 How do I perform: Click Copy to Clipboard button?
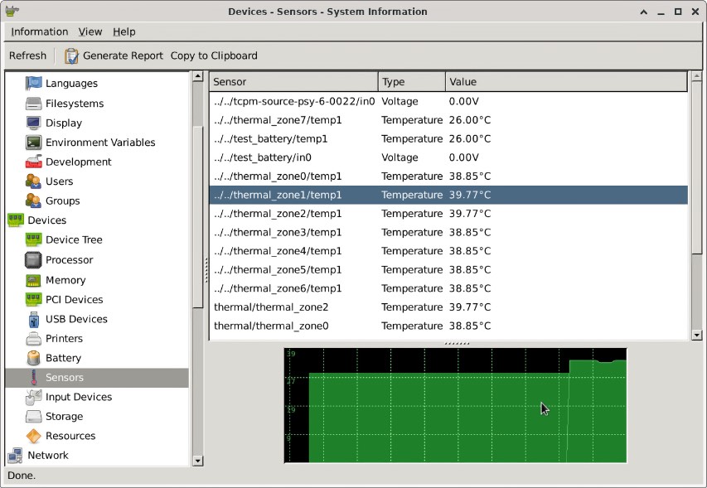214,56
